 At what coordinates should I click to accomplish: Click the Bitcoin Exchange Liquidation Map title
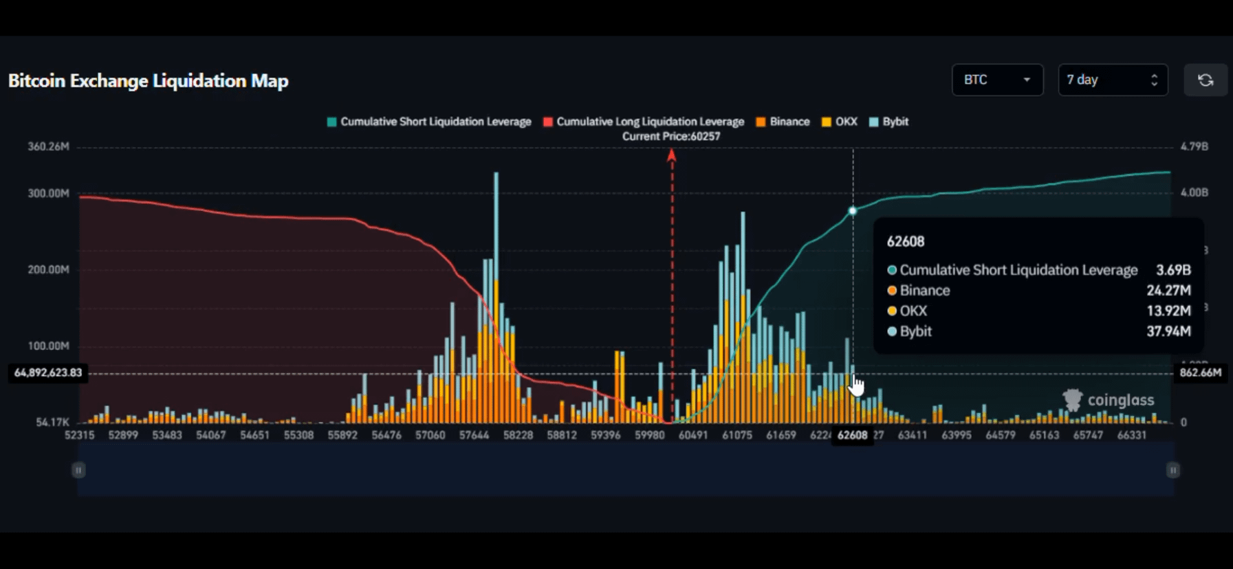149,81
